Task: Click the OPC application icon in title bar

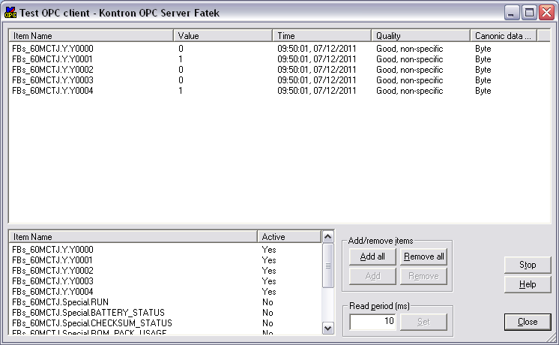Action: [x=10, y=13]
